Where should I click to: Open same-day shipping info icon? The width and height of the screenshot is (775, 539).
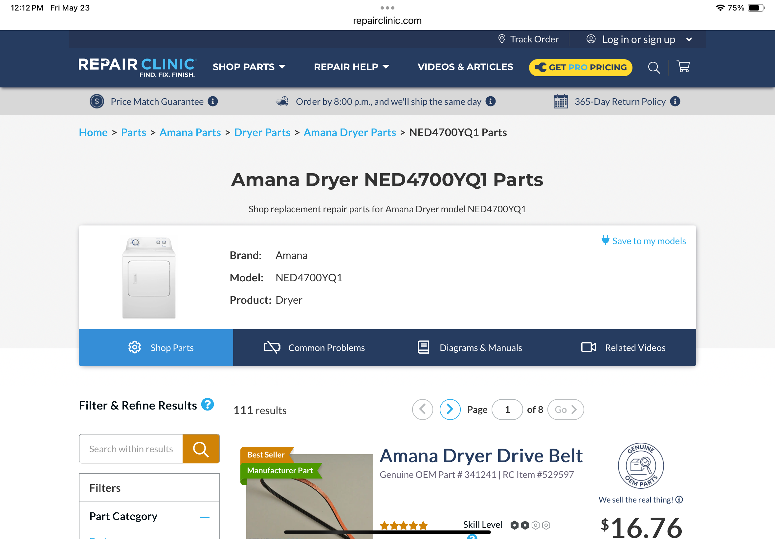pyautogui.click(x=490, y=101)
